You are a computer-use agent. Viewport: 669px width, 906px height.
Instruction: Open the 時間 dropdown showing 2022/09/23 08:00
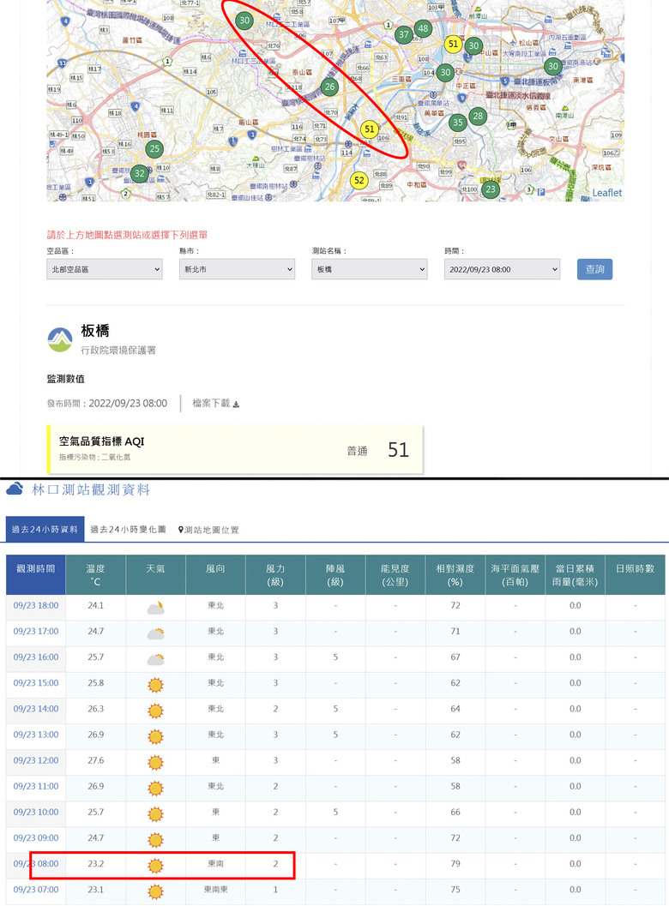click(x=502, y=269)
